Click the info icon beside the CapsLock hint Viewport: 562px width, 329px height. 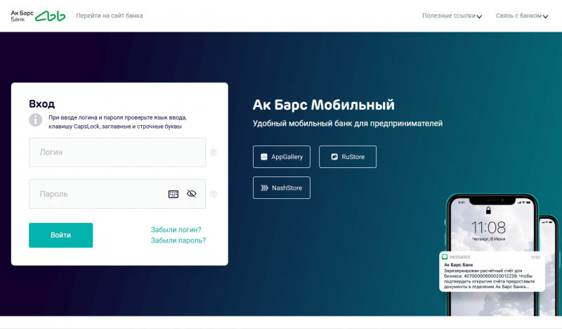(36, 120)
